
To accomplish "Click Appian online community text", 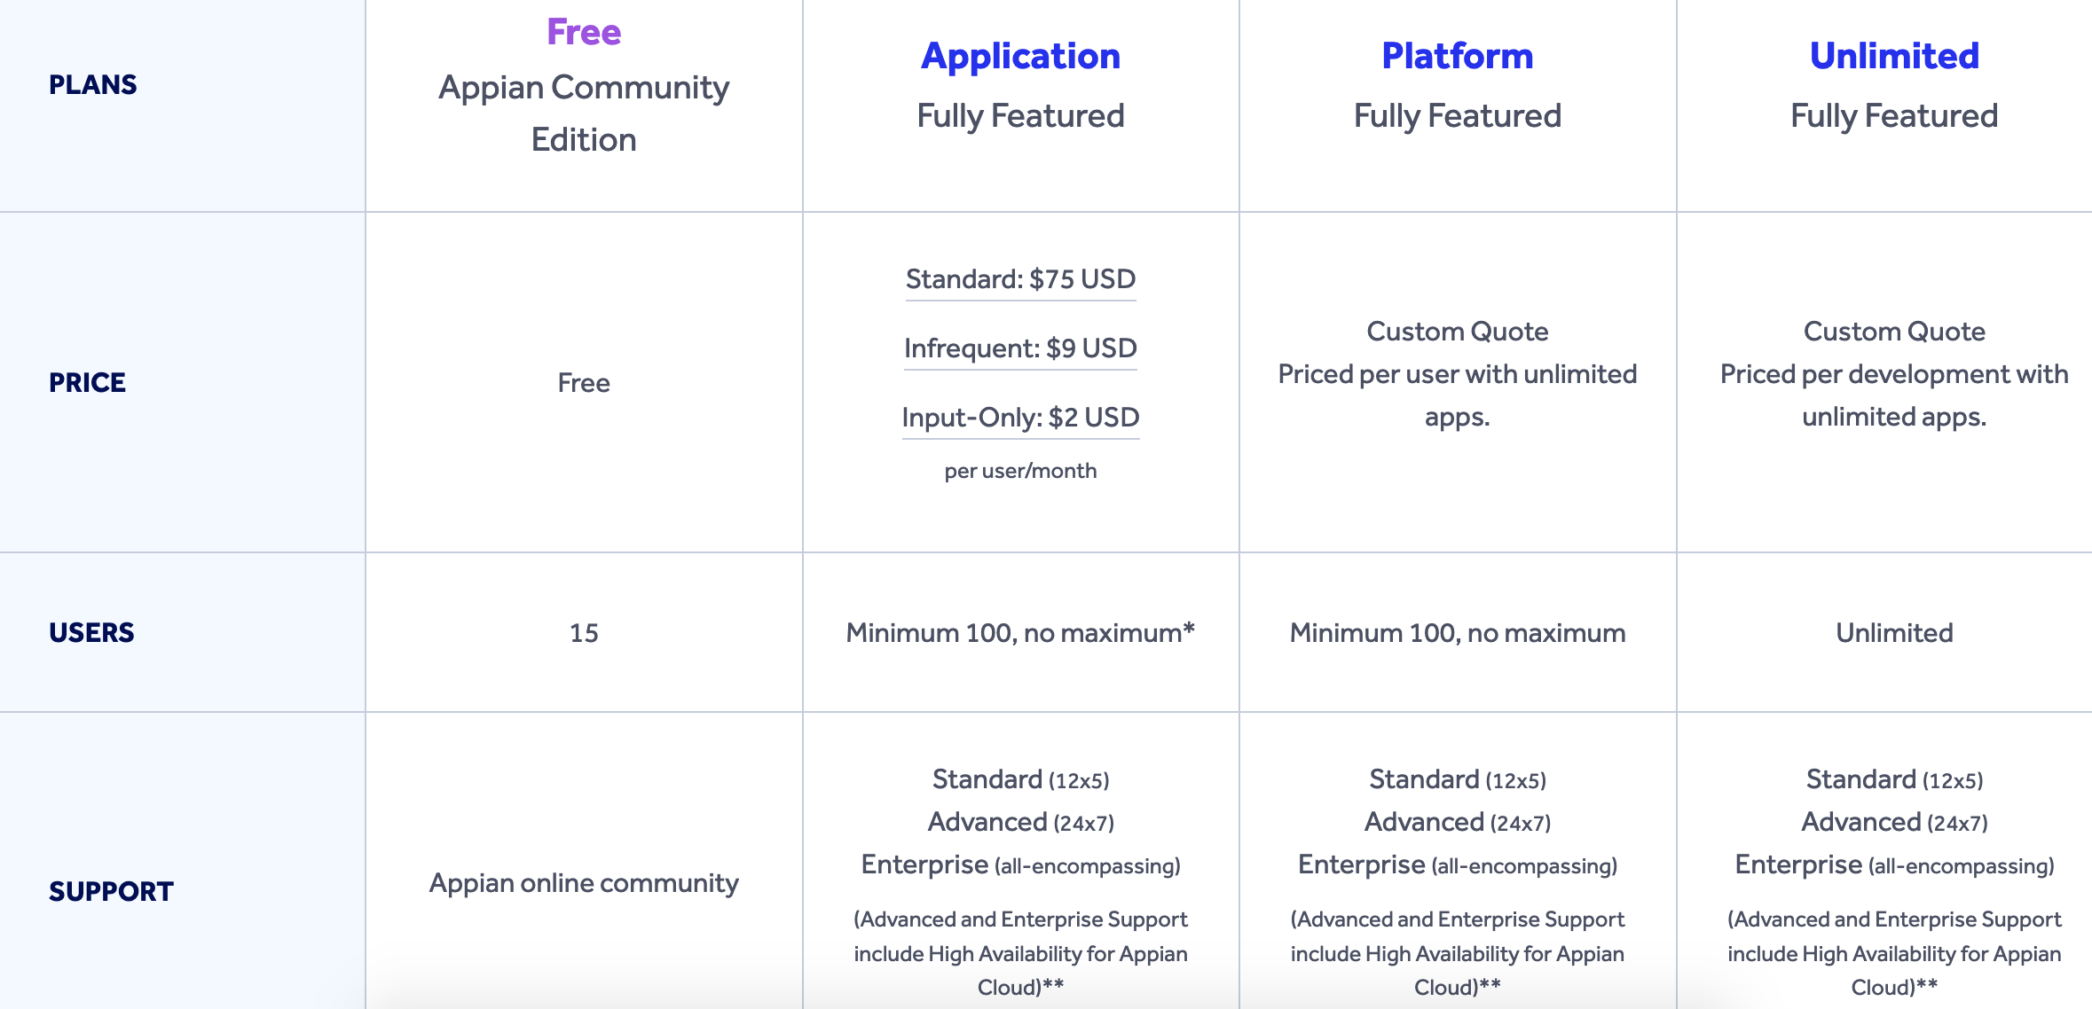I will pos(584,883).
